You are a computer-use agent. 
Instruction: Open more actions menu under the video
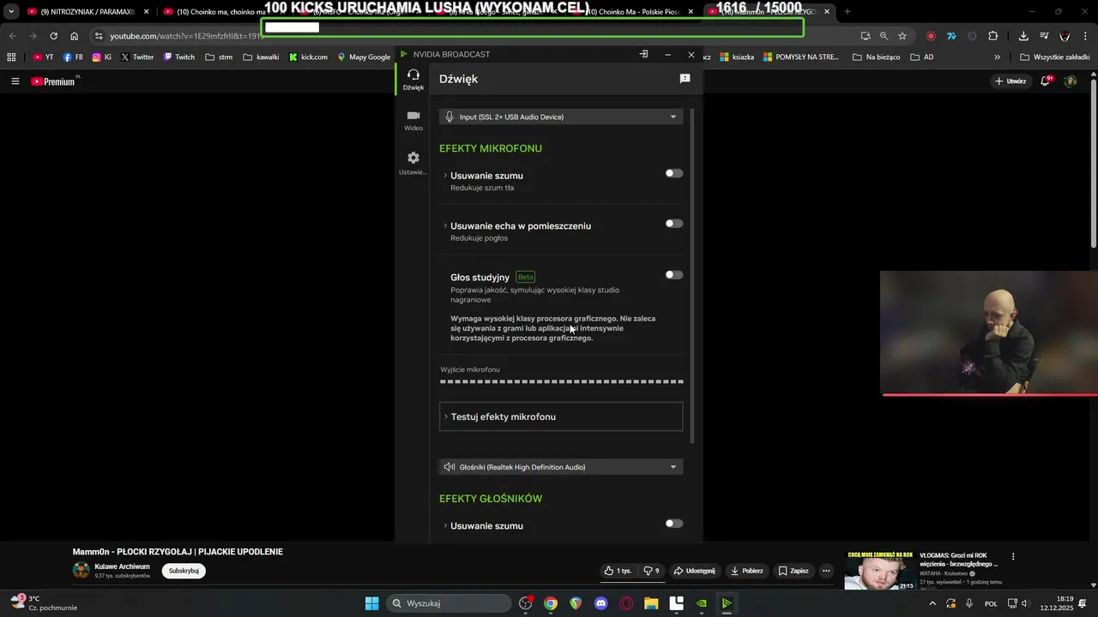click(x=826, y=571)
